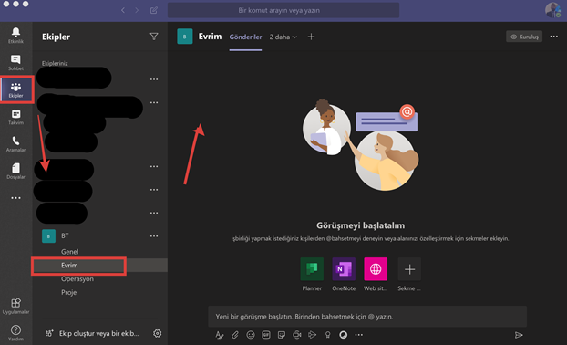Click the filter funnel icon next to Ekipler
The width and height of the screenshot is (567, 345).
[154, 37]
